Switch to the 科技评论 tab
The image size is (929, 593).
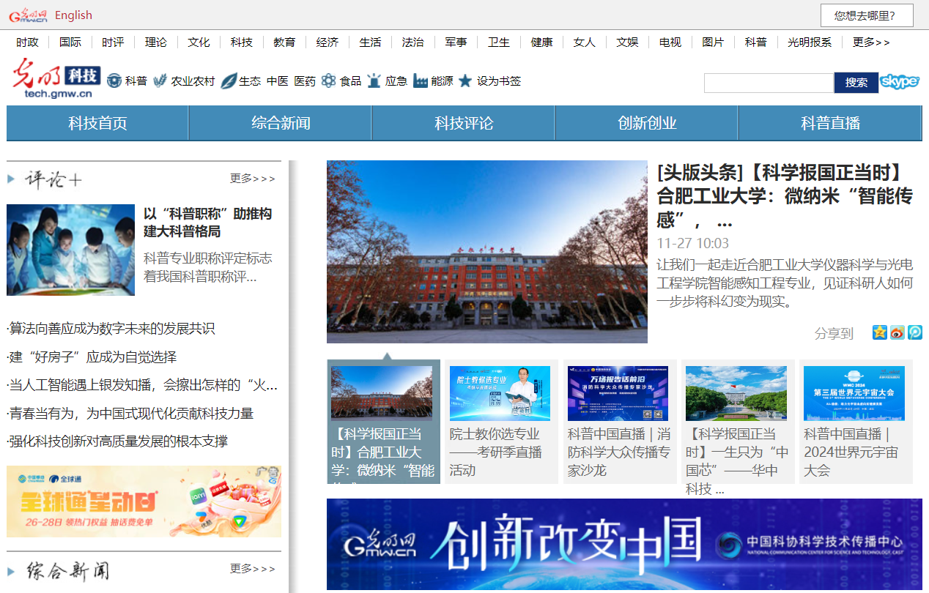coord(464,123)
